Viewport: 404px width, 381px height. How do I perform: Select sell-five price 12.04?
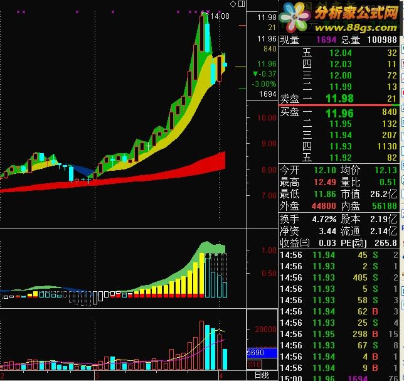click(x=341, y=53)
